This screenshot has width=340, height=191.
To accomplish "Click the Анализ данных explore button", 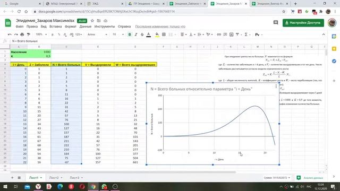I will click(x=310, y=178).
